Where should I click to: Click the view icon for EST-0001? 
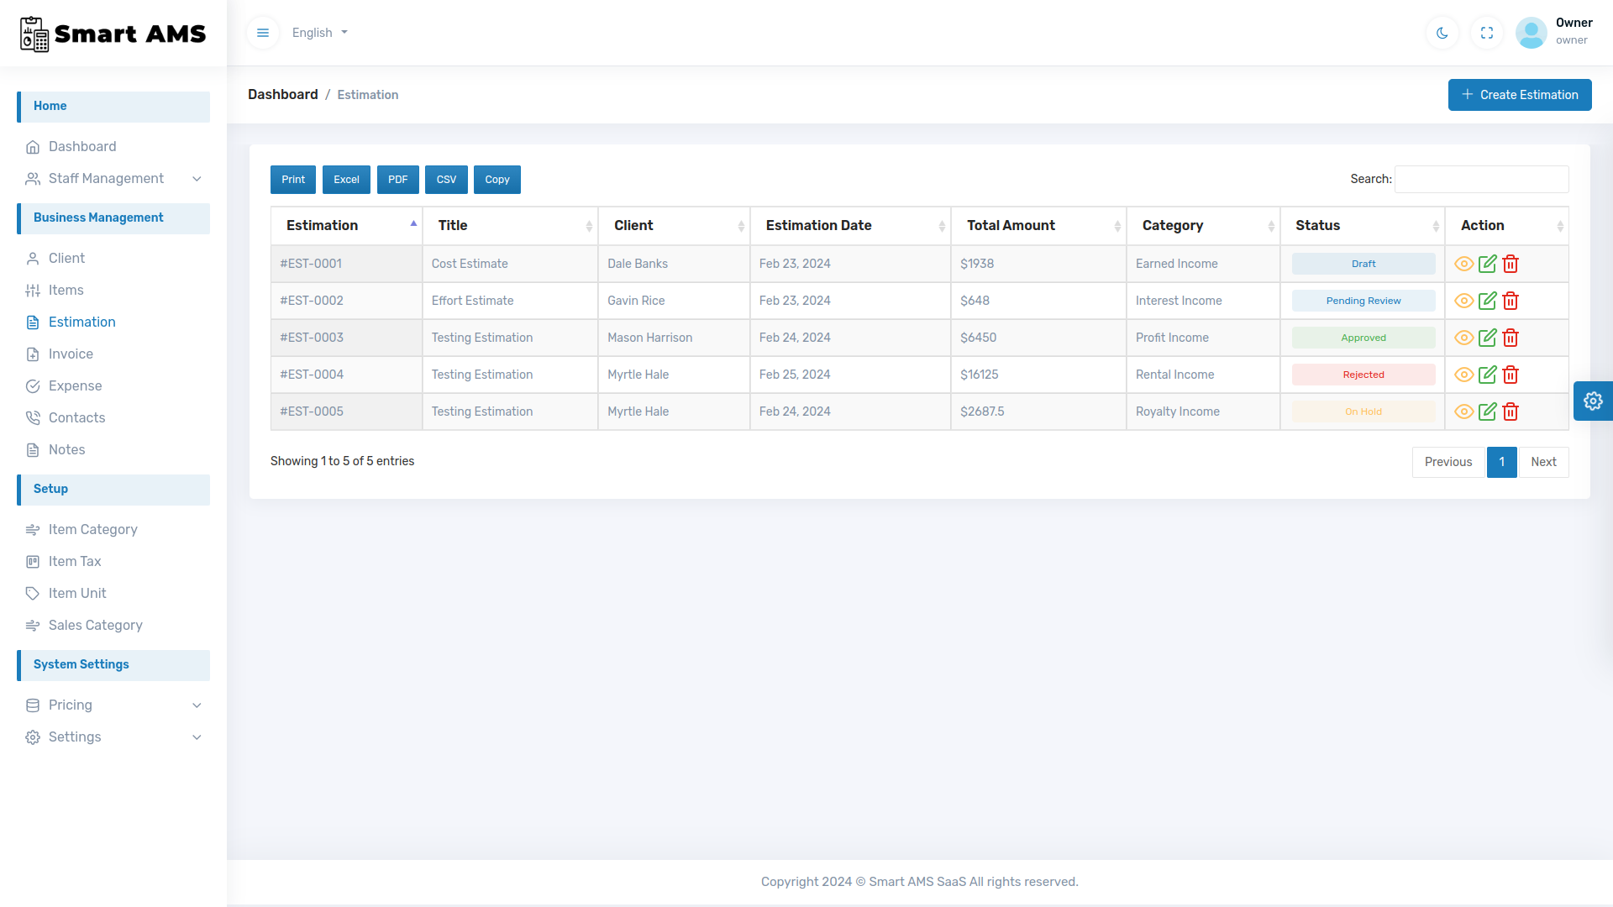(1464, 264)
